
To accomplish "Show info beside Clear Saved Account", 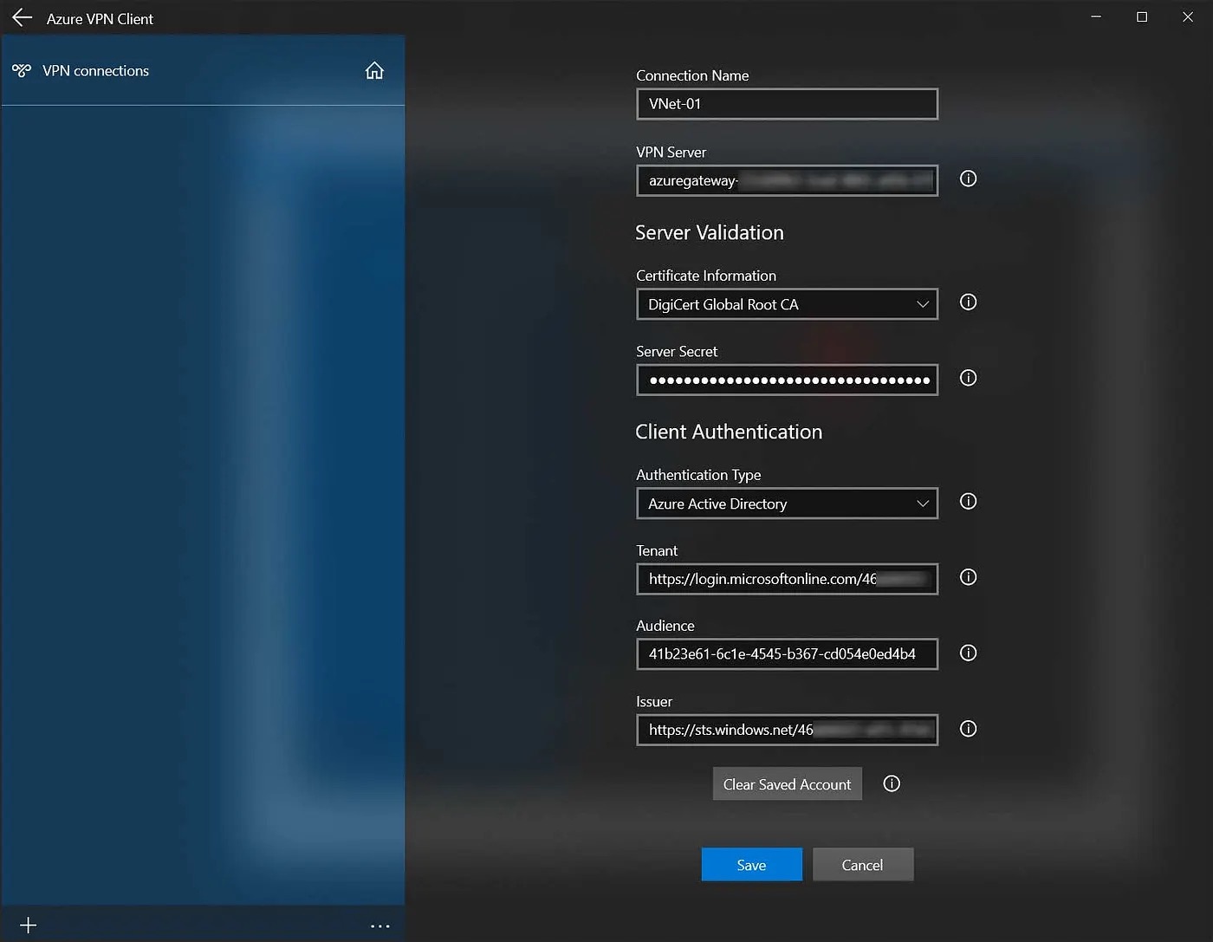I will (892, 783).
